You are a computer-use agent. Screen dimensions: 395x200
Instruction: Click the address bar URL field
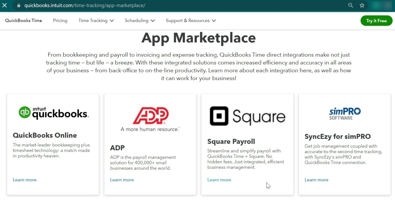(x=180, y=5)
